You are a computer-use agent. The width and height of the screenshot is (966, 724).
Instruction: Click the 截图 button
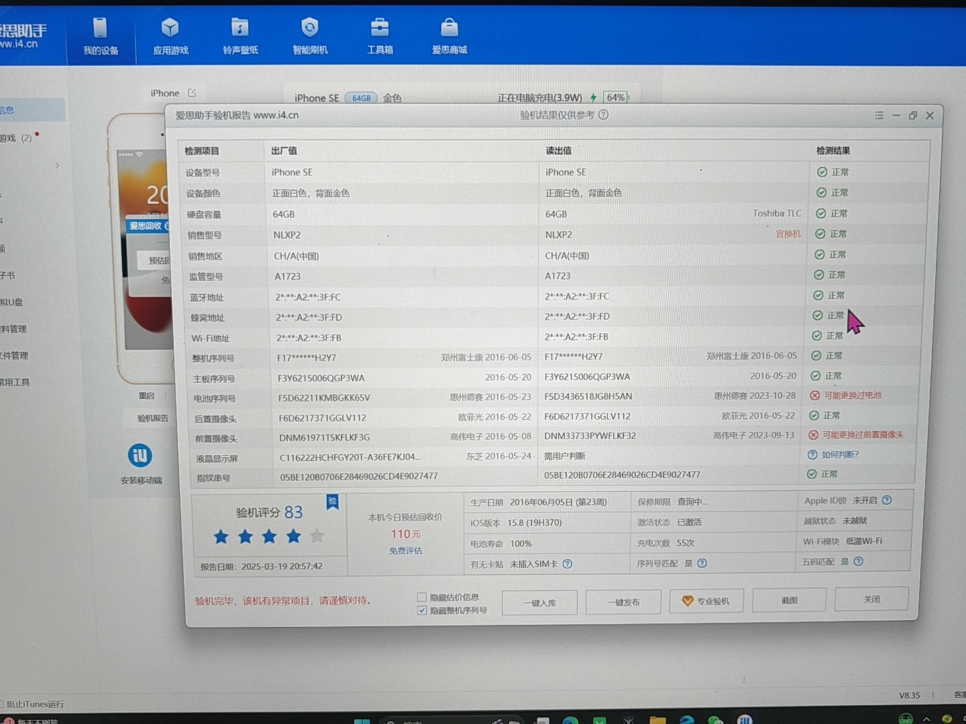point(789,600)
